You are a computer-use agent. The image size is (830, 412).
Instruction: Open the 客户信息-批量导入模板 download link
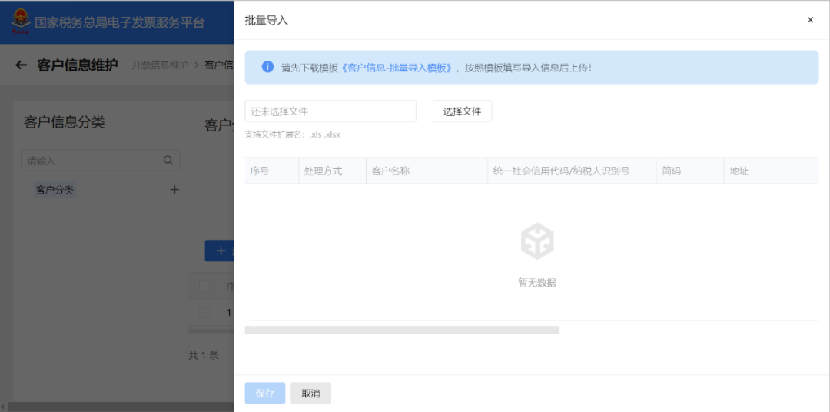coord(397,68)
